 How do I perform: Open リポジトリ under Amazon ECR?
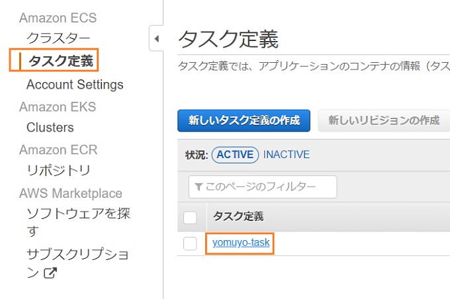[x=58, y=171]
